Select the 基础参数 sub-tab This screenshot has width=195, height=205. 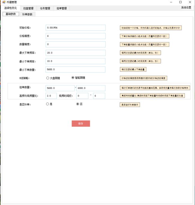[x=11, y=14]
